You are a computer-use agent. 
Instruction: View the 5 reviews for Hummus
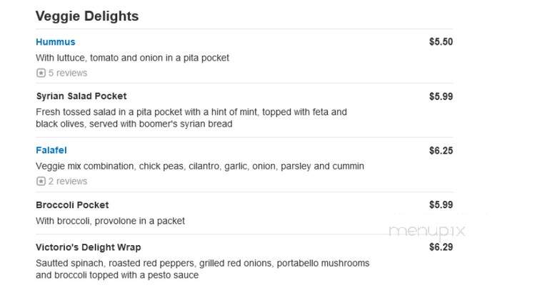click(x=68, y=73)
